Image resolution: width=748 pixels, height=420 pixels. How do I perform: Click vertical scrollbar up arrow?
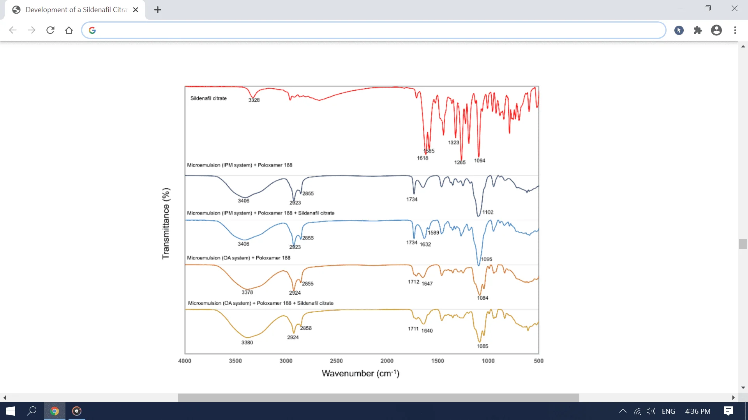pos(743,46)
